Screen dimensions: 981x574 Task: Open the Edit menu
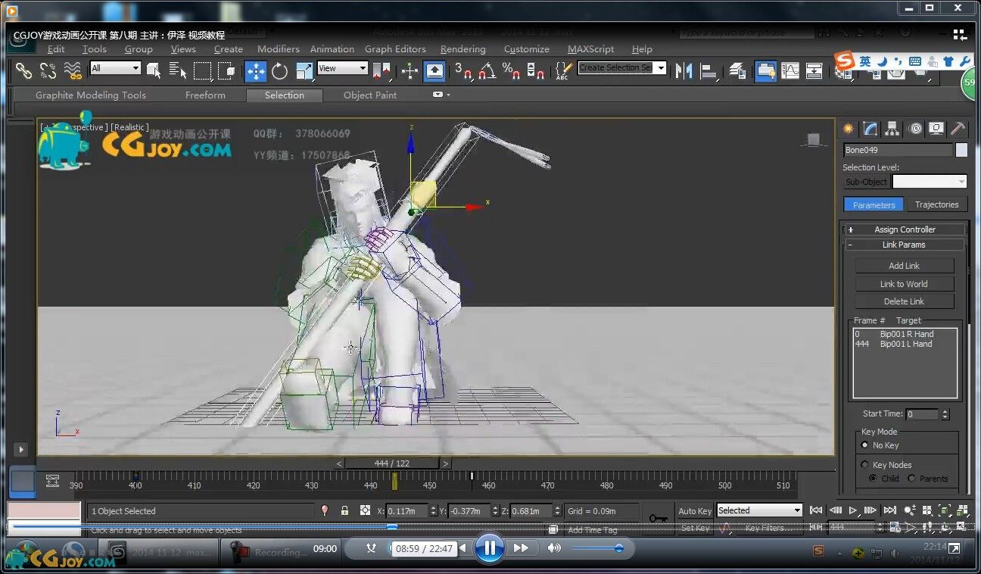(x=56, y=49)
